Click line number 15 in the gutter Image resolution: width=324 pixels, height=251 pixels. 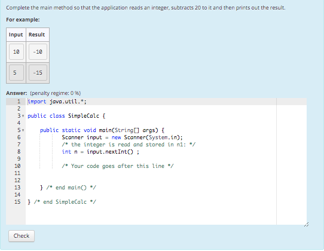click(17, 202)
